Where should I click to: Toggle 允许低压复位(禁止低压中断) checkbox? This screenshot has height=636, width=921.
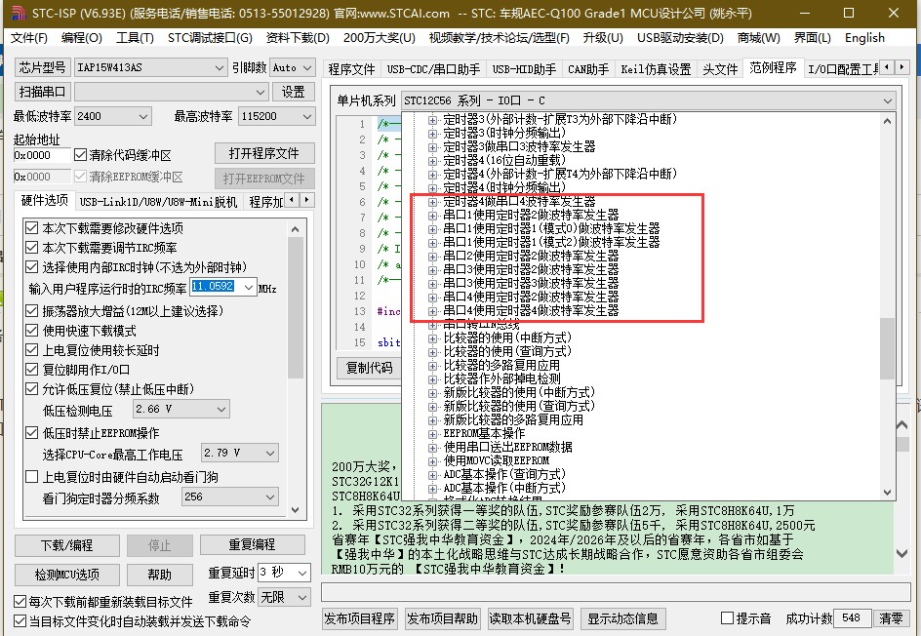click(x=32, y=389)
